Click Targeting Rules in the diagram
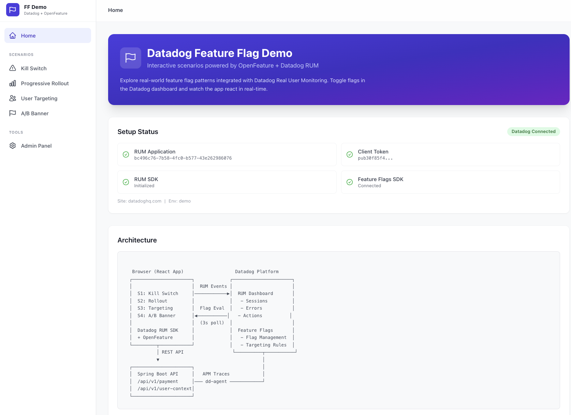The height and width of the screenshot is (415, 571). pyautogui.click(x=266, y=345)
